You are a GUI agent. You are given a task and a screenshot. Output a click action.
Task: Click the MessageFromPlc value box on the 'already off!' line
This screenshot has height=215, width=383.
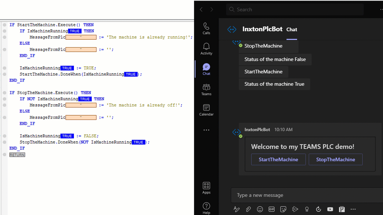click(81, 105)
